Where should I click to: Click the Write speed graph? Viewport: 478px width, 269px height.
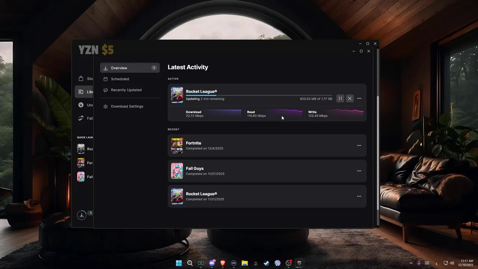[x=346, y=113]
